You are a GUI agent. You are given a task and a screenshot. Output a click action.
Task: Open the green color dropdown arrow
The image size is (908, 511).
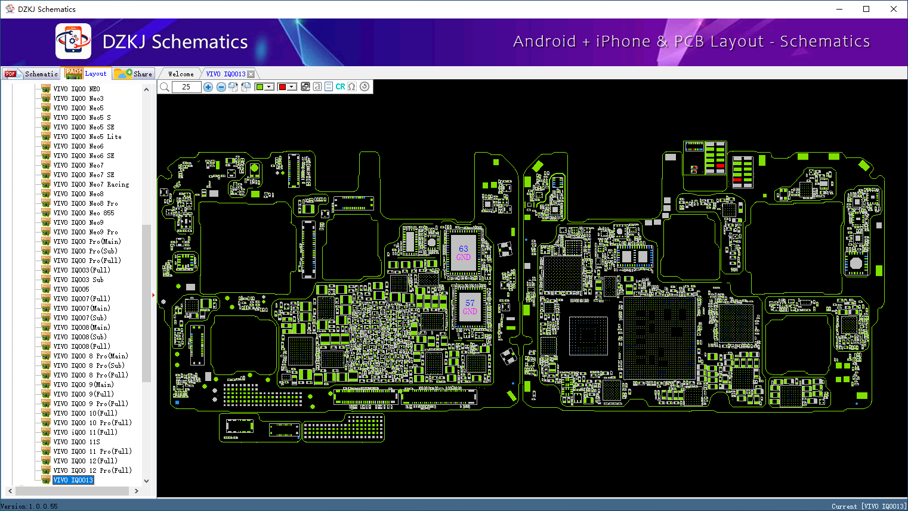pos(269,87)
